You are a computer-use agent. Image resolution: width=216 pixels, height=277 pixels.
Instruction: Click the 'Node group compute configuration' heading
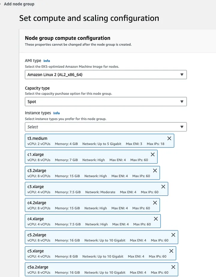[67, 38]
